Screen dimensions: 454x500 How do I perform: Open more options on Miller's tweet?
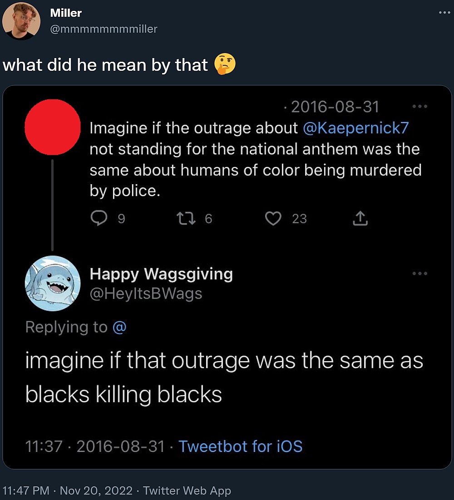click(x=444, y=12)
